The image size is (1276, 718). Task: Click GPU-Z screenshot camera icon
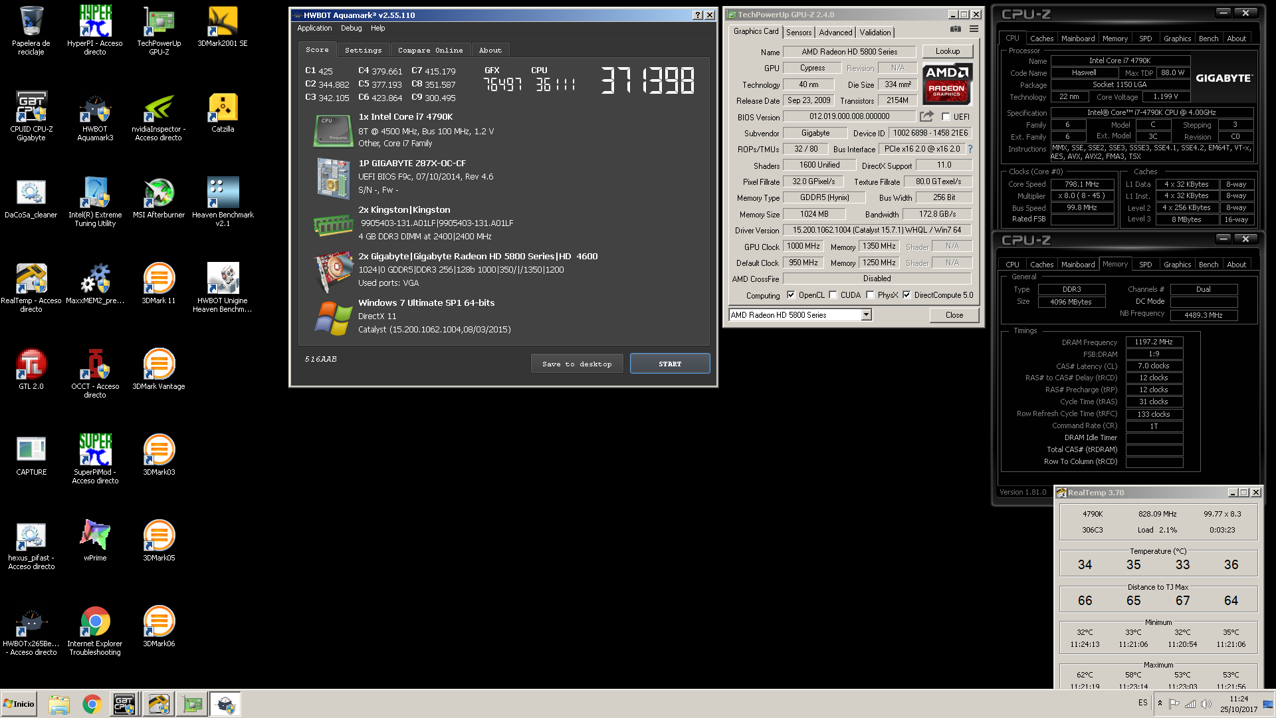point(955,29)
